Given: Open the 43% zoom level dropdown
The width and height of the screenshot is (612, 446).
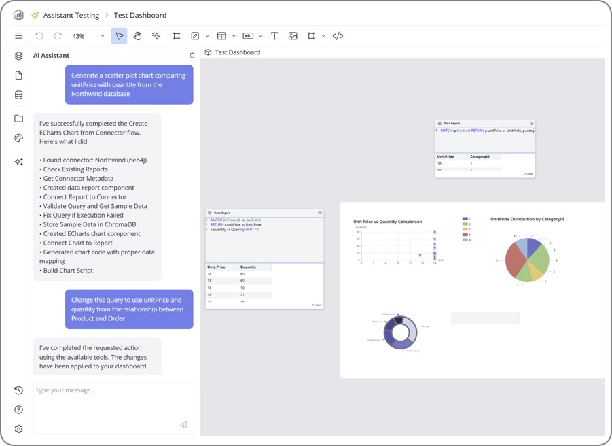Looking at the screenshot, I should 88,36.
